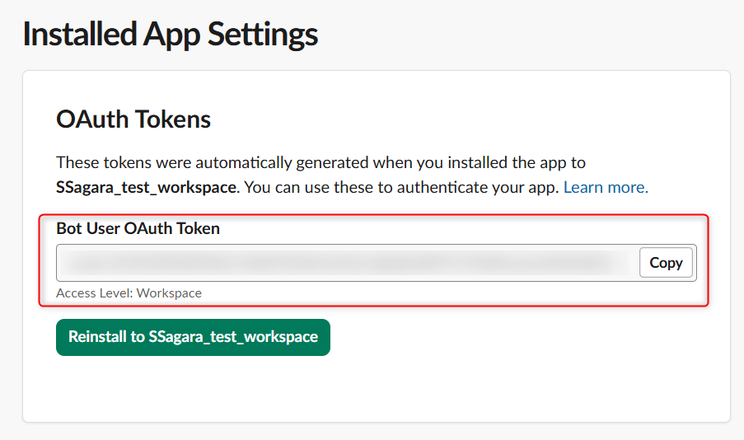
Task: Click the Installed App Settings heading
Action: tap(171, 35)
